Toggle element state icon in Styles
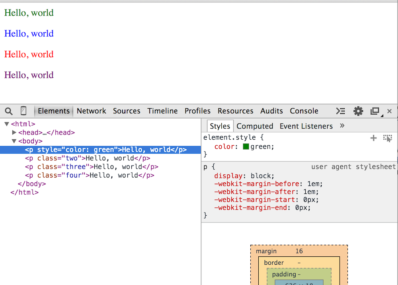This screenshot has width=398, height=285. click(388, 138)
